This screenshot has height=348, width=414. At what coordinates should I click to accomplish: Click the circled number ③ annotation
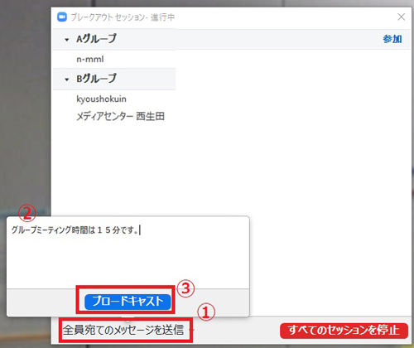point(185,289)
